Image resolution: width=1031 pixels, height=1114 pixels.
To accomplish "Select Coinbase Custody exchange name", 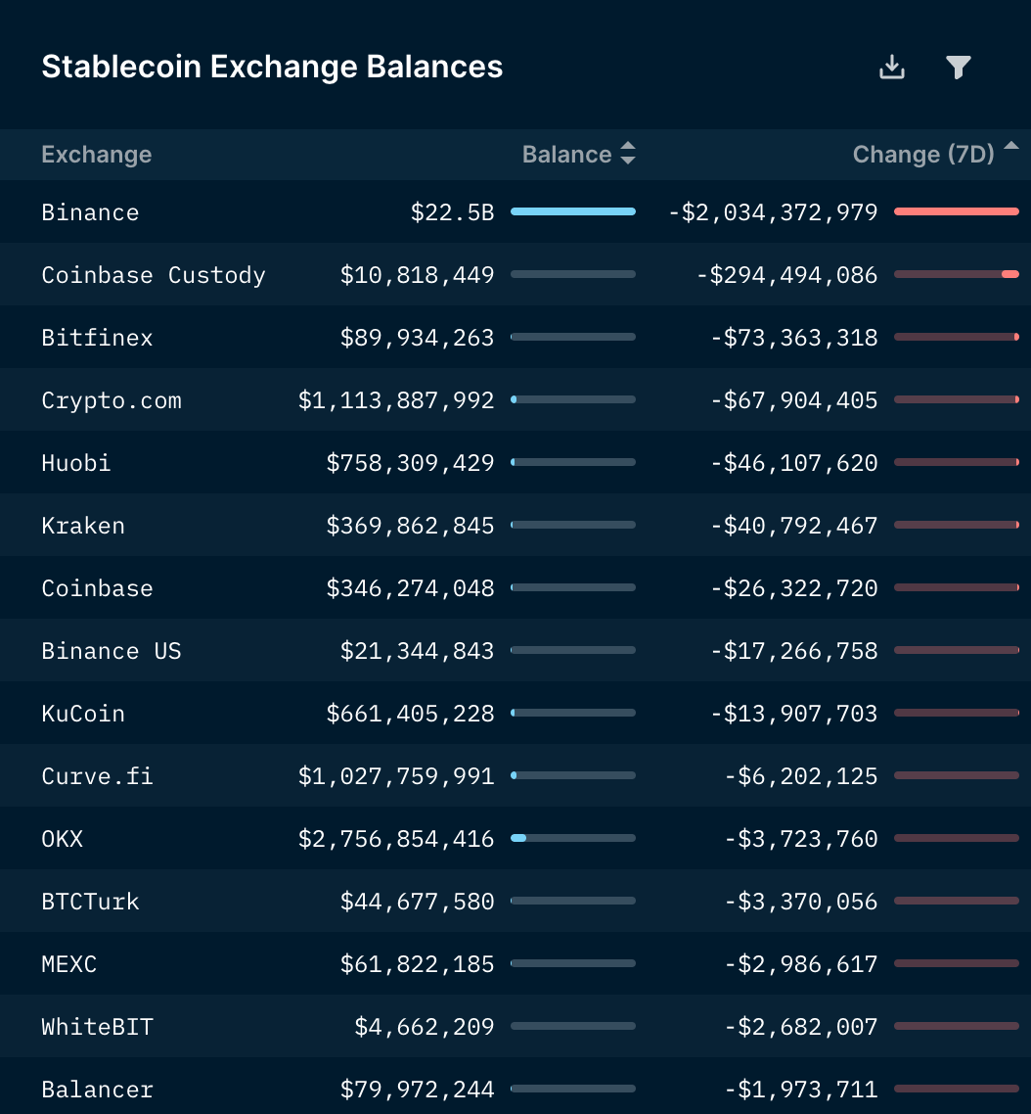I will (154, 275).
